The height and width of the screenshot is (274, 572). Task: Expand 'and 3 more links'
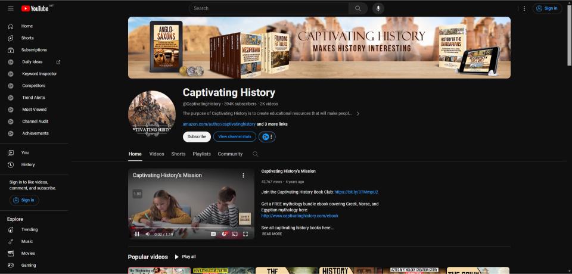[x=272, y=124]
